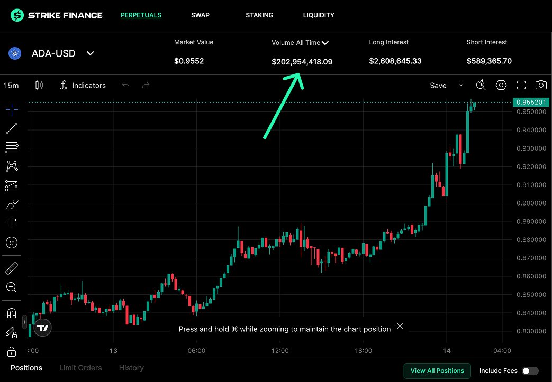Open the candlestick chart style selector

pyautogui.click(x=39, y=86)
